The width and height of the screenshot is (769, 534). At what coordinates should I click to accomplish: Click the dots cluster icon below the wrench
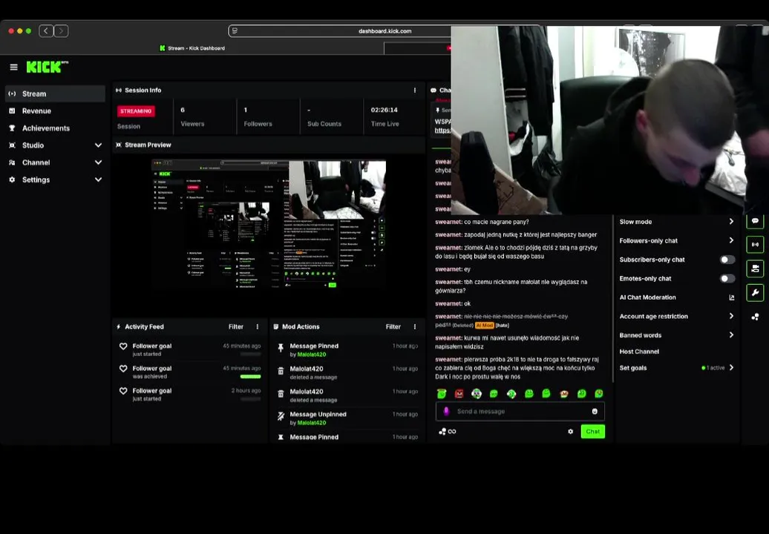[756, 317]
